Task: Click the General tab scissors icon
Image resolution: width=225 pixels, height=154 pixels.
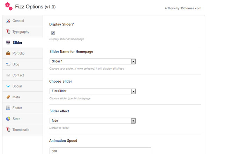Action: point(8,21)
